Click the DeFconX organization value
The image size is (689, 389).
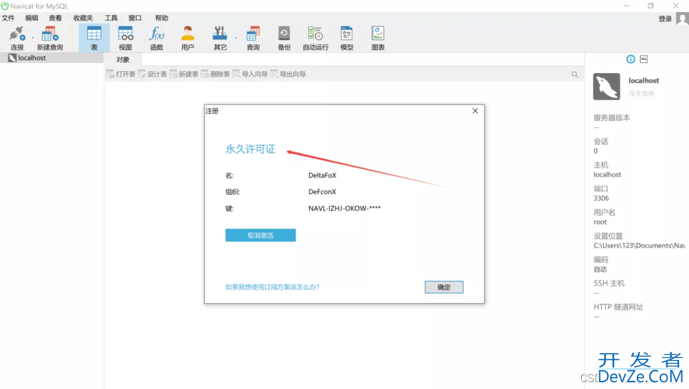click(322, 192)
